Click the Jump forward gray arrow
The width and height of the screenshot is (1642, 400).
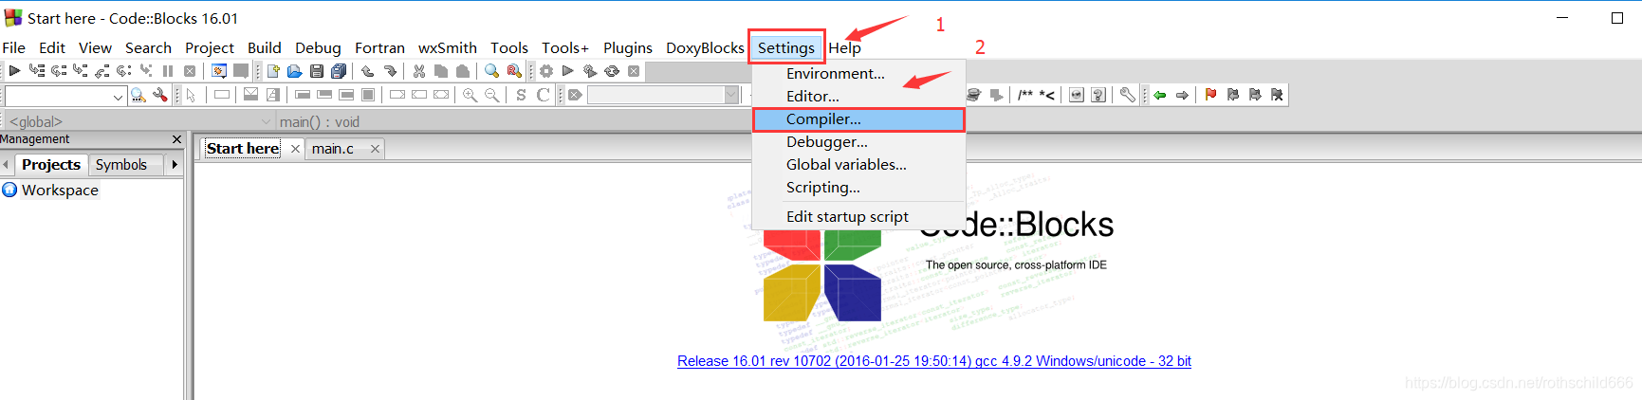point(1182,95)
